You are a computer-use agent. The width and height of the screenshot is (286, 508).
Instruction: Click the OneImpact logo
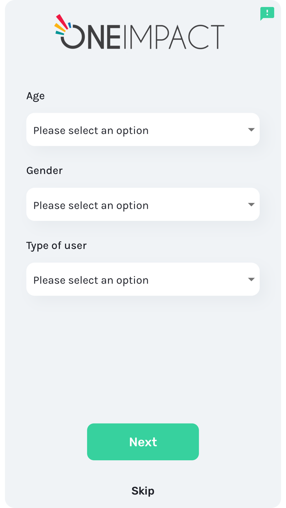coord(140,33)
